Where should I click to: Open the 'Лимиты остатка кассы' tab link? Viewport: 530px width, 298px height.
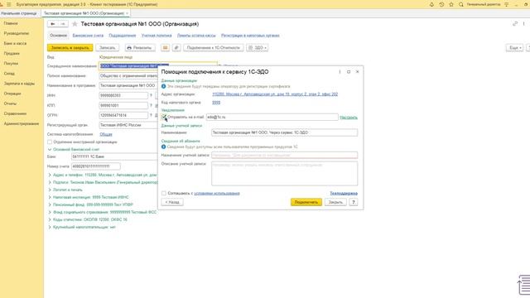pos(196,36)
